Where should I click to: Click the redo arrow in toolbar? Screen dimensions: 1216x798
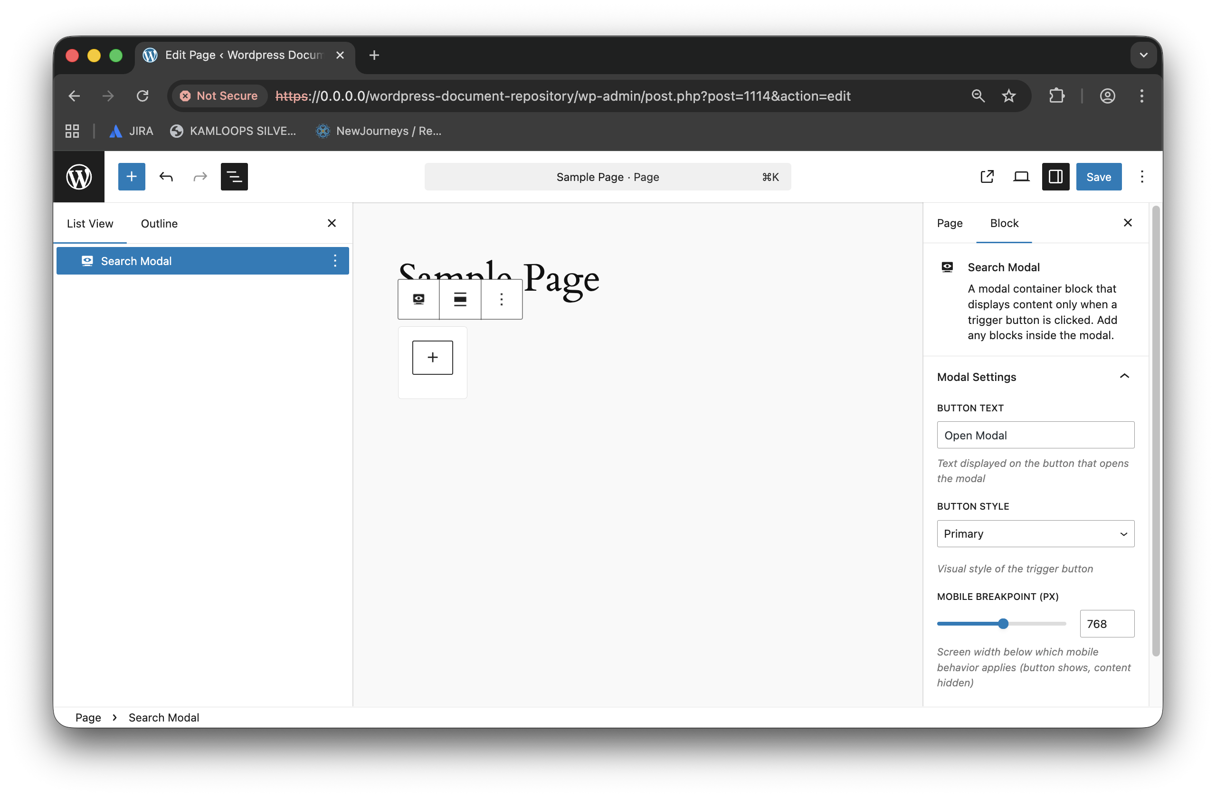click(x=200, y=177)
